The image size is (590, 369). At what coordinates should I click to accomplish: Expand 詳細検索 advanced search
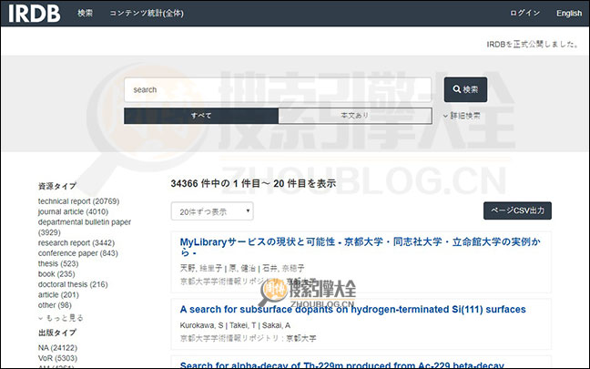pos(462,116)
